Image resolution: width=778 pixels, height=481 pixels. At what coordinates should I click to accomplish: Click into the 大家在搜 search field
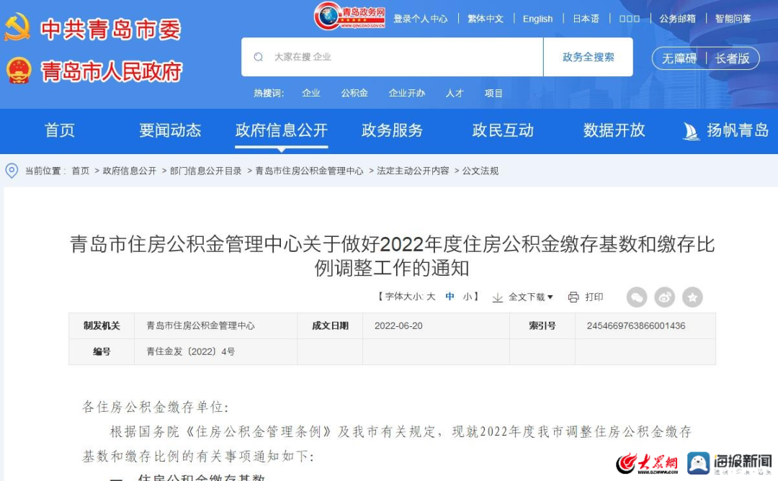click(x=392, y=57)
